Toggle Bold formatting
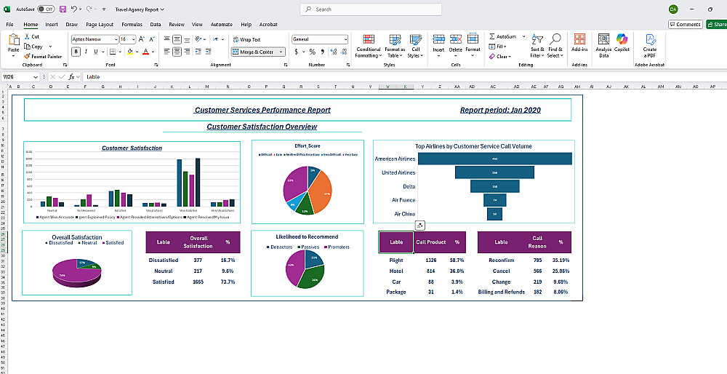 coord(76,52)
